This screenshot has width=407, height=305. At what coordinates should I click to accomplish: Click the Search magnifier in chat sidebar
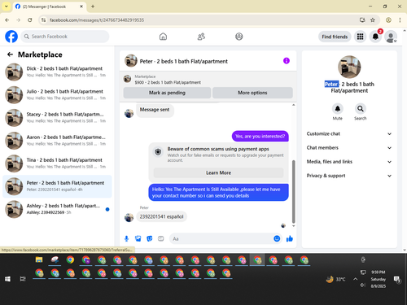361,109
